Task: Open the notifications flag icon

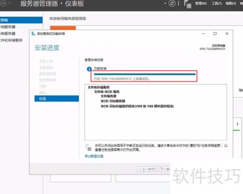Action: click(x=187, y=4)
